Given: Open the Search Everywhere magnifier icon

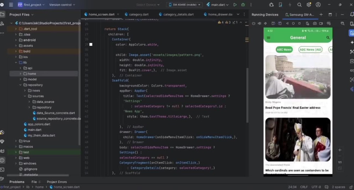Looking at the screenshot, I should click(x=299, y=5).
